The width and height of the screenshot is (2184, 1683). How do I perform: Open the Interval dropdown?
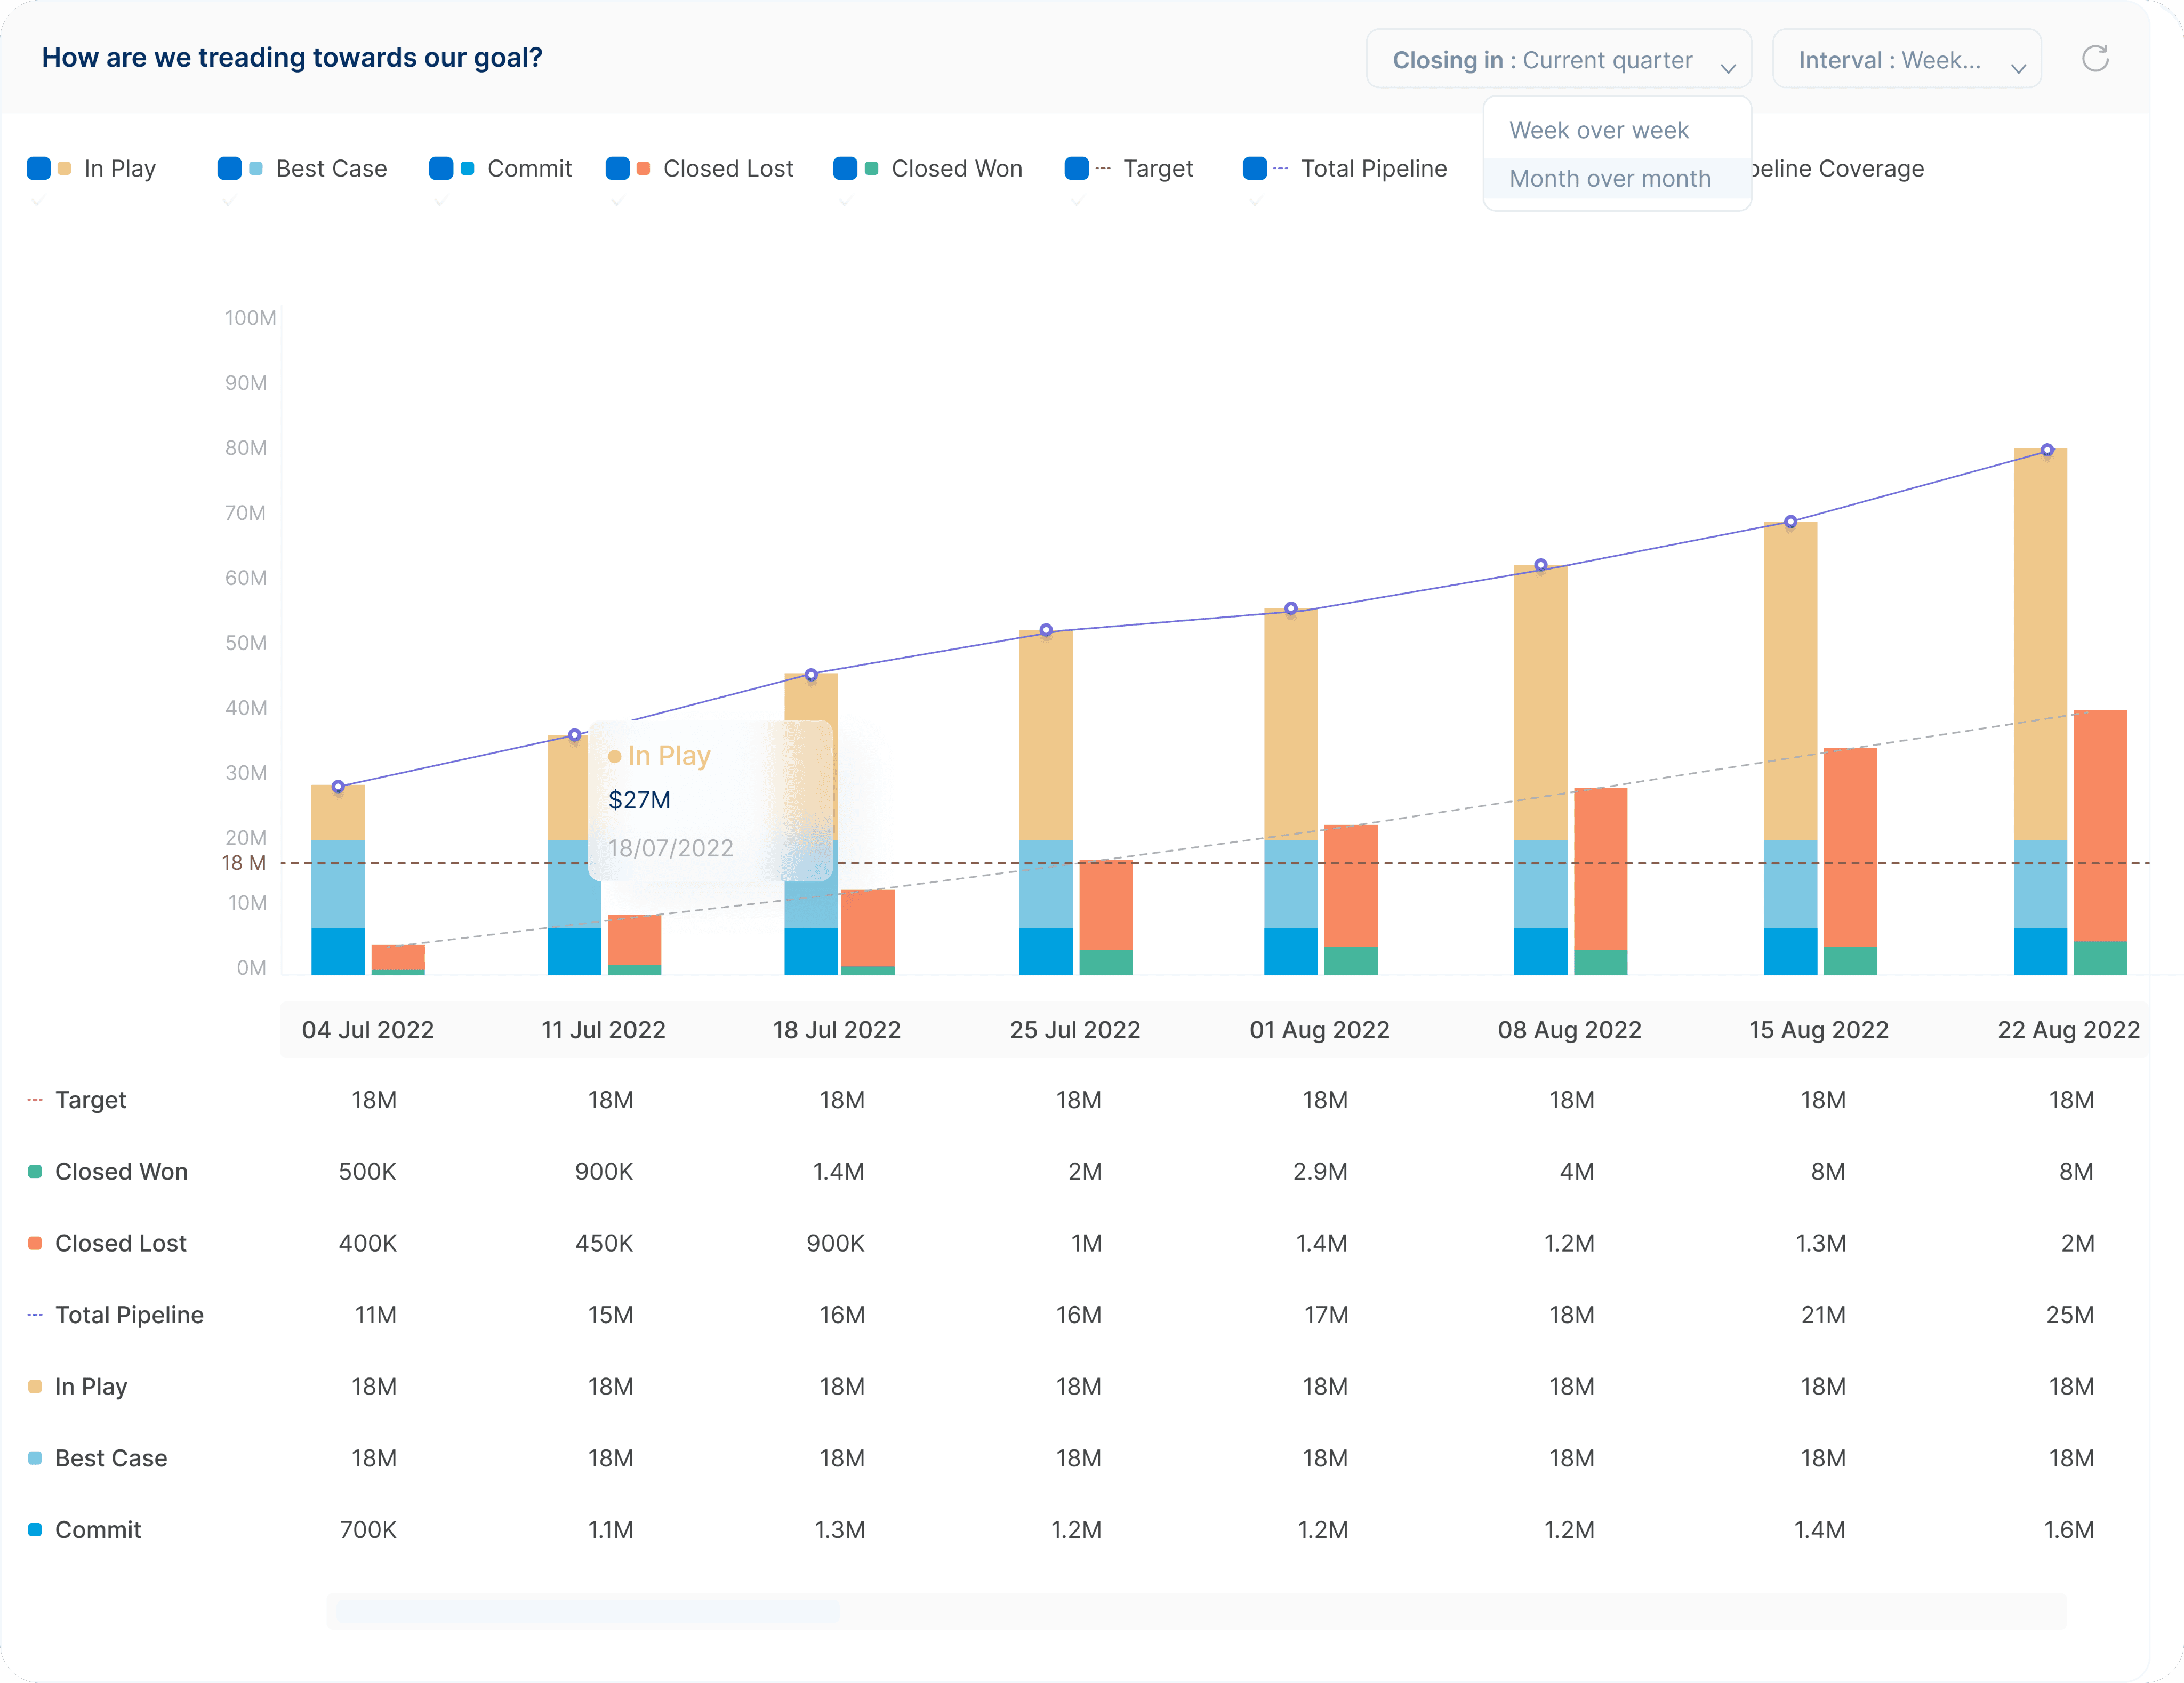[1906, 59]
